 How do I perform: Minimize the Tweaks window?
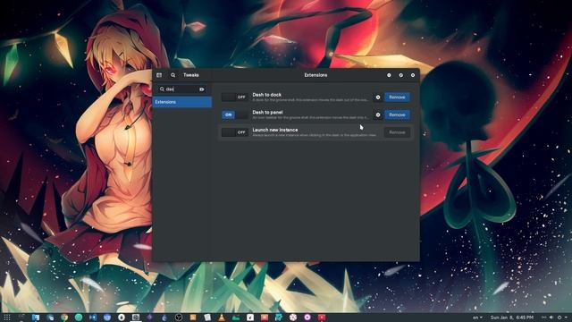click(389, 75)
